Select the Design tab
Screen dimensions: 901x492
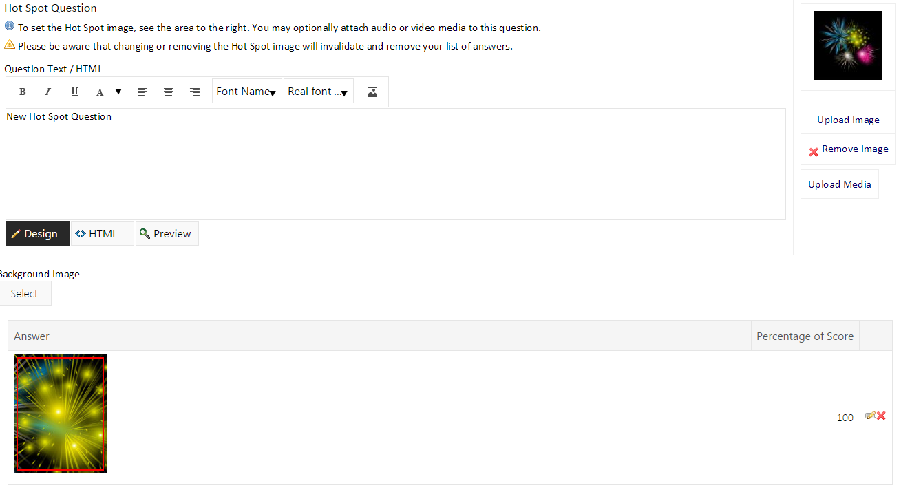pyautogui.click(x=38, y=233)
